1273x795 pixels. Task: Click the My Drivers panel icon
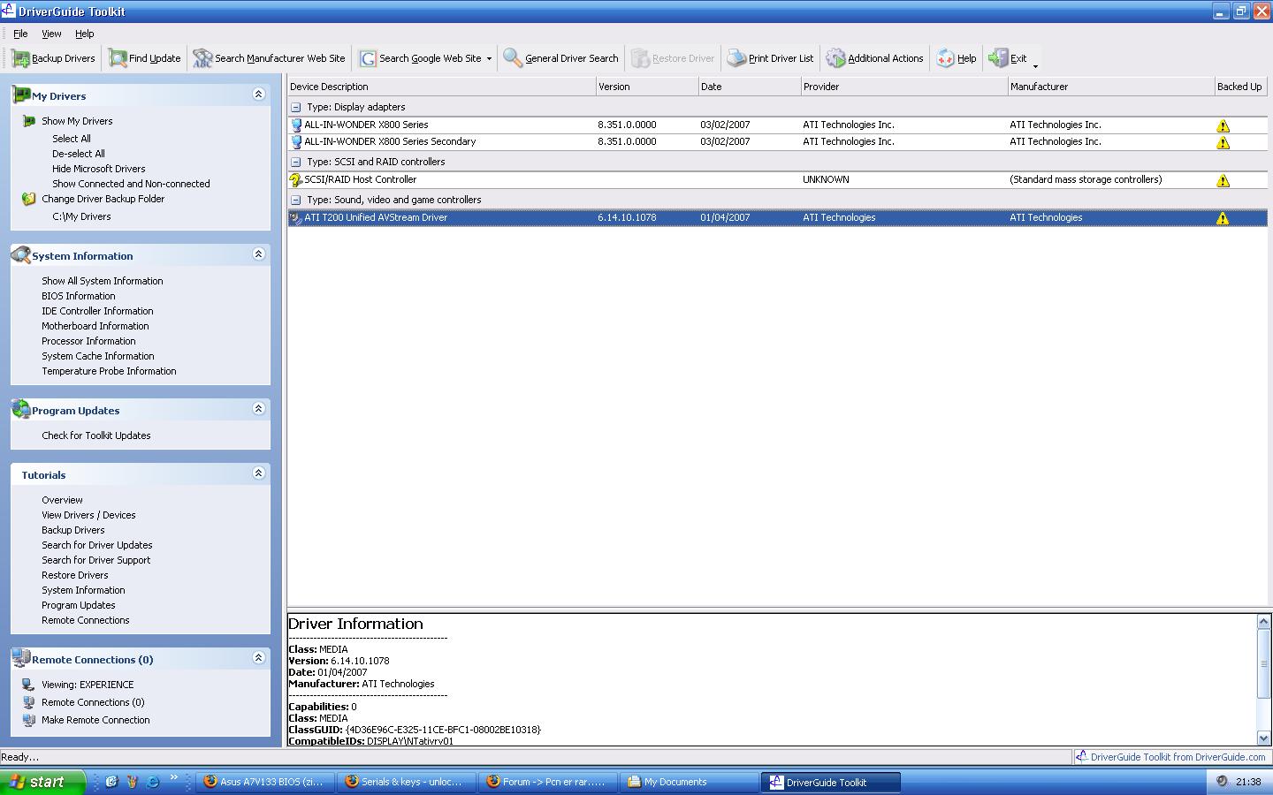pos(21,95)
